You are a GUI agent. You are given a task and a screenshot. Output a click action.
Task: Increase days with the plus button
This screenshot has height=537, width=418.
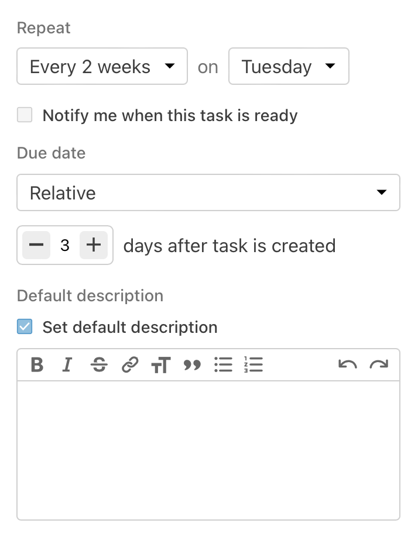[94, 245]
